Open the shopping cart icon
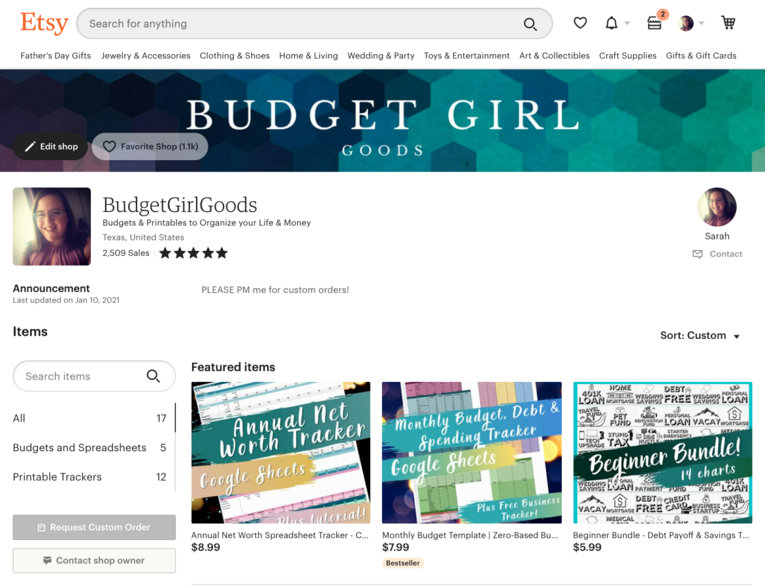The height and width of the screenshot is (587, 765). click(729, 22)
